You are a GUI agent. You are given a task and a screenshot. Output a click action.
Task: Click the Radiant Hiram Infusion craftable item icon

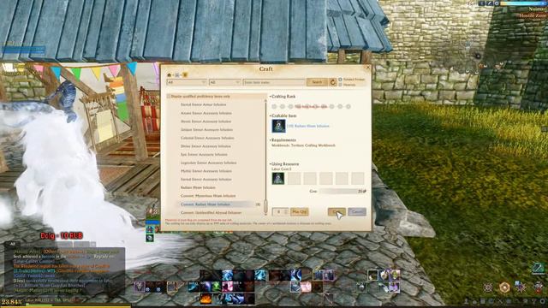(x=278, y=126)
